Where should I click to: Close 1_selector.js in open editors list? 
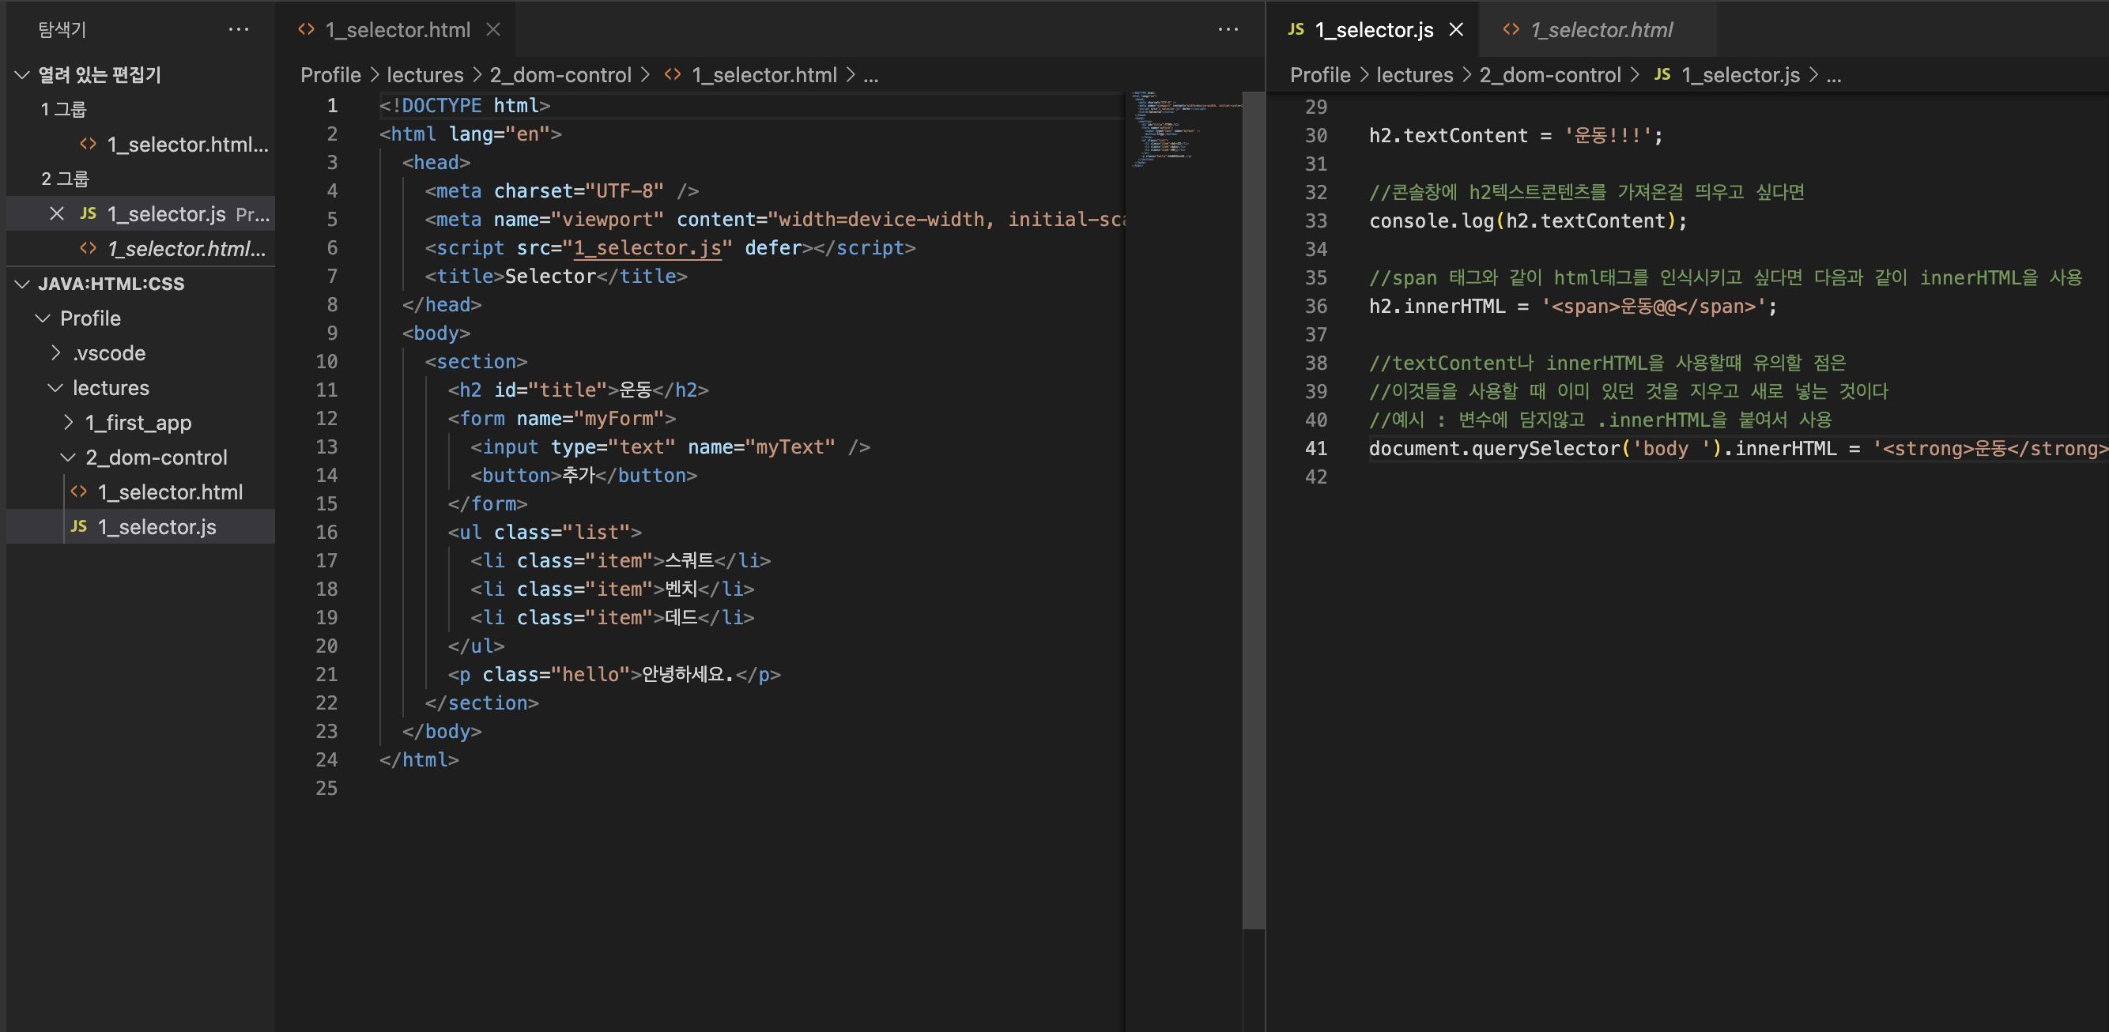click(x=56, y=213)
